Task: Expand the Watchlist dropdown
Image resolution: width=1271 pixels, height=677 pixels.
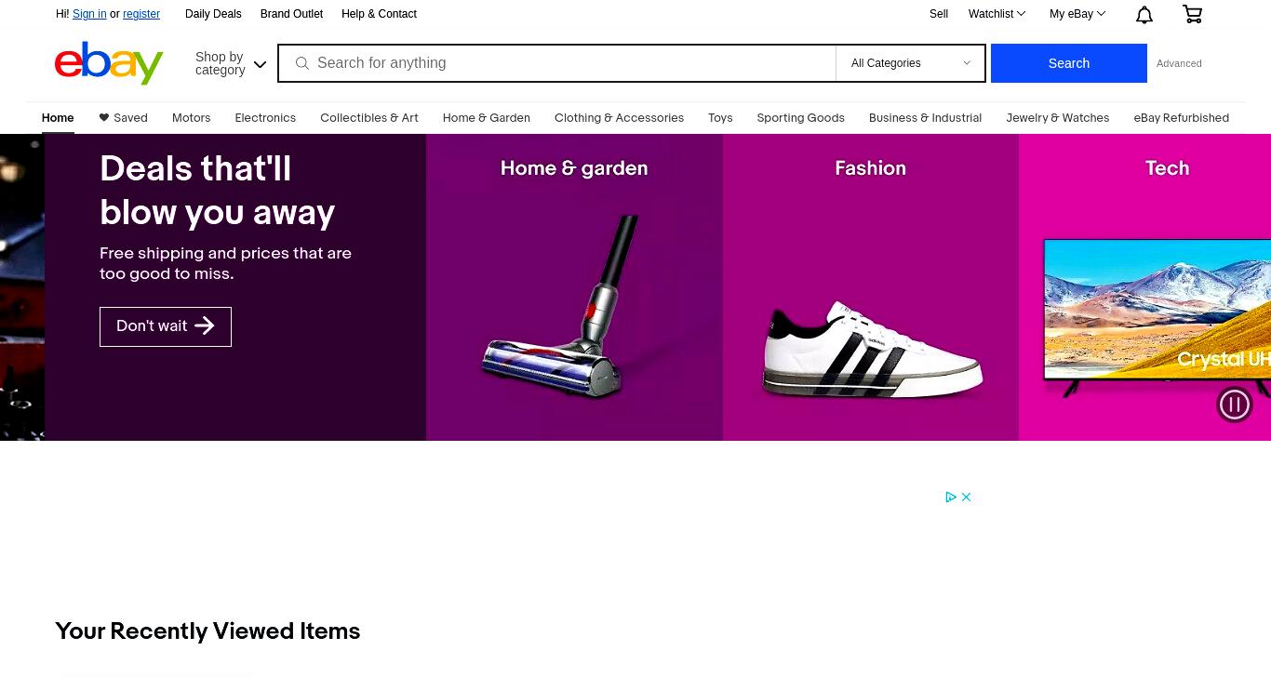Action: tap(997, 14)
